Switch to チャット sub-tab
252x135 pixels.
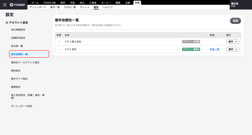pos(85,7)
